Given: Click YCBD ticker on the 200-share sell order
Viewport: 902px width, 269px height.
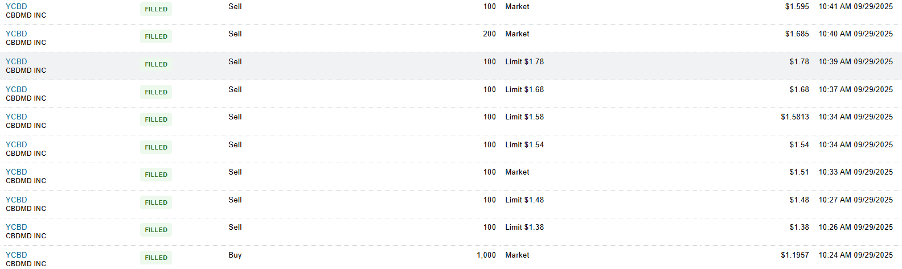Looking at the screenshot, I should tap(17, 34).
